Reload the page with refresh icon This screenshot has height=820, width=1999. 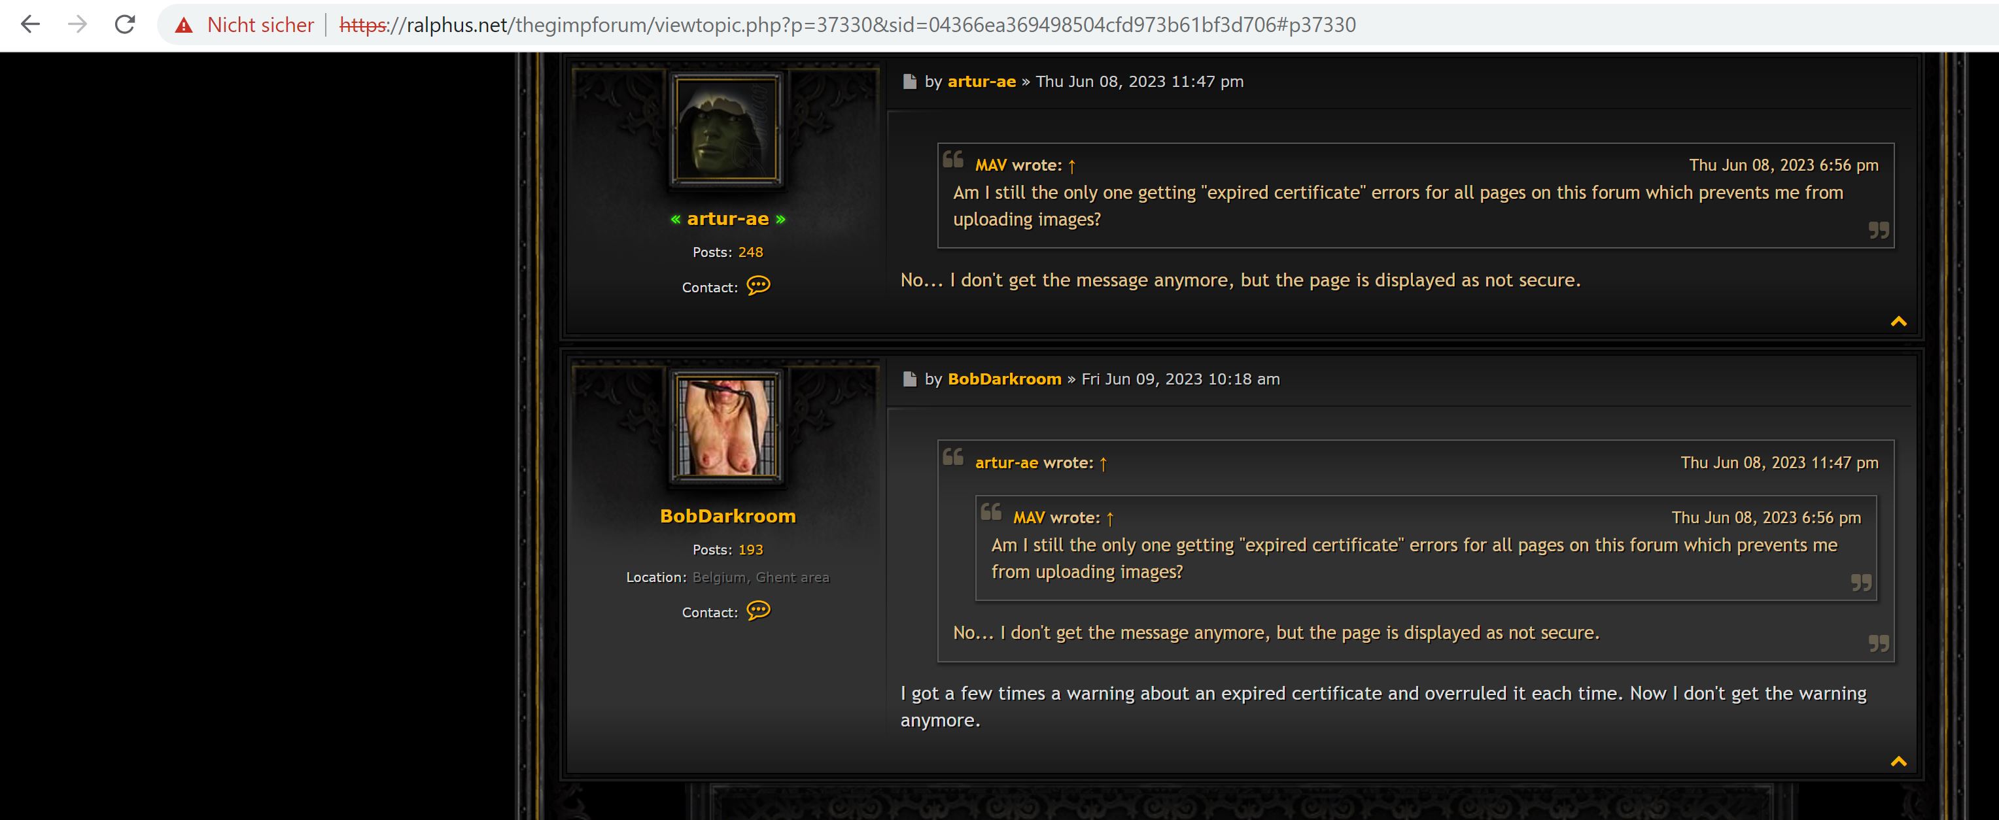[125, 25]
